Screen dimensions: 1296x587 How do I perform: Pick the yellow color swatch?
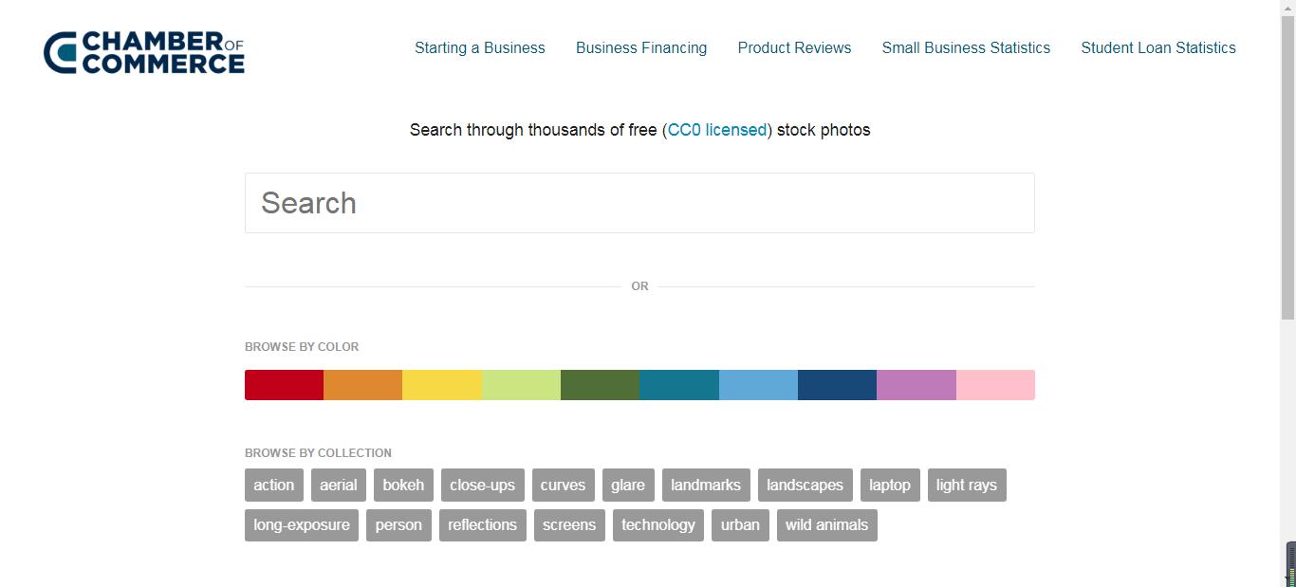tap(442, 385)
